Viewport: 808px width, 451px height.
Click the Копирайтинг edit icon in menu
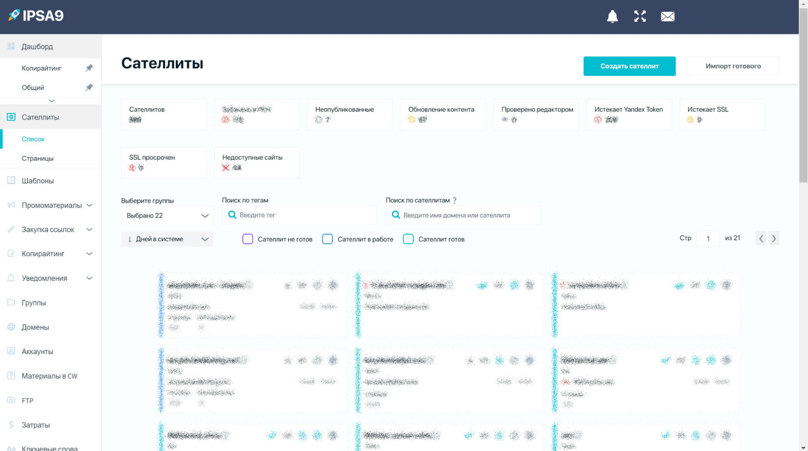[x=11, y=254]
